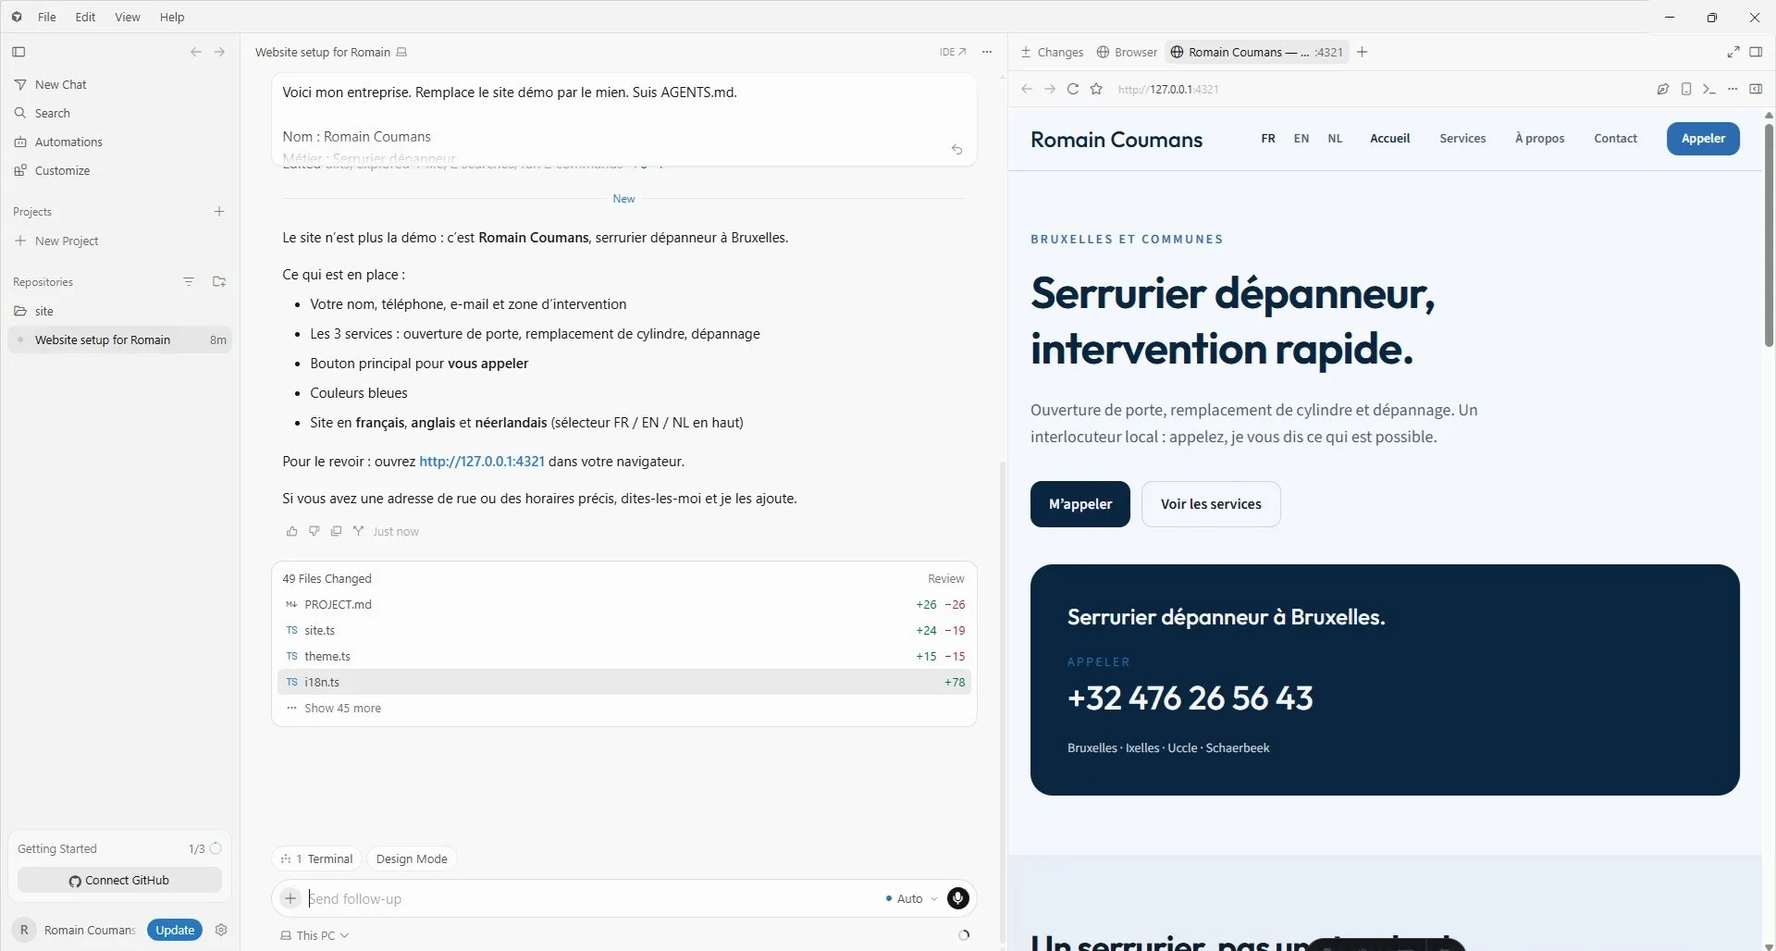Click the element picker pen icon

coord(1663,89)
